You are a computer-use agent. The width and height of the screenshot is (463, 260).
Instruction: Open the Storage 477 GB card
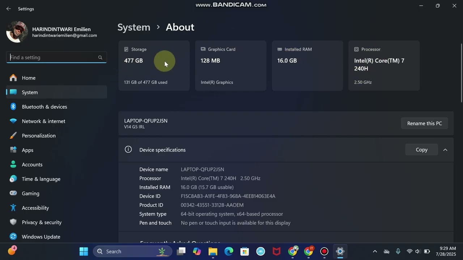pos(154,65)
